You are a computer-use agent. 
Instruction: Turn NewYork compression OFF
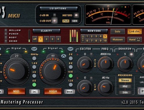83,38
